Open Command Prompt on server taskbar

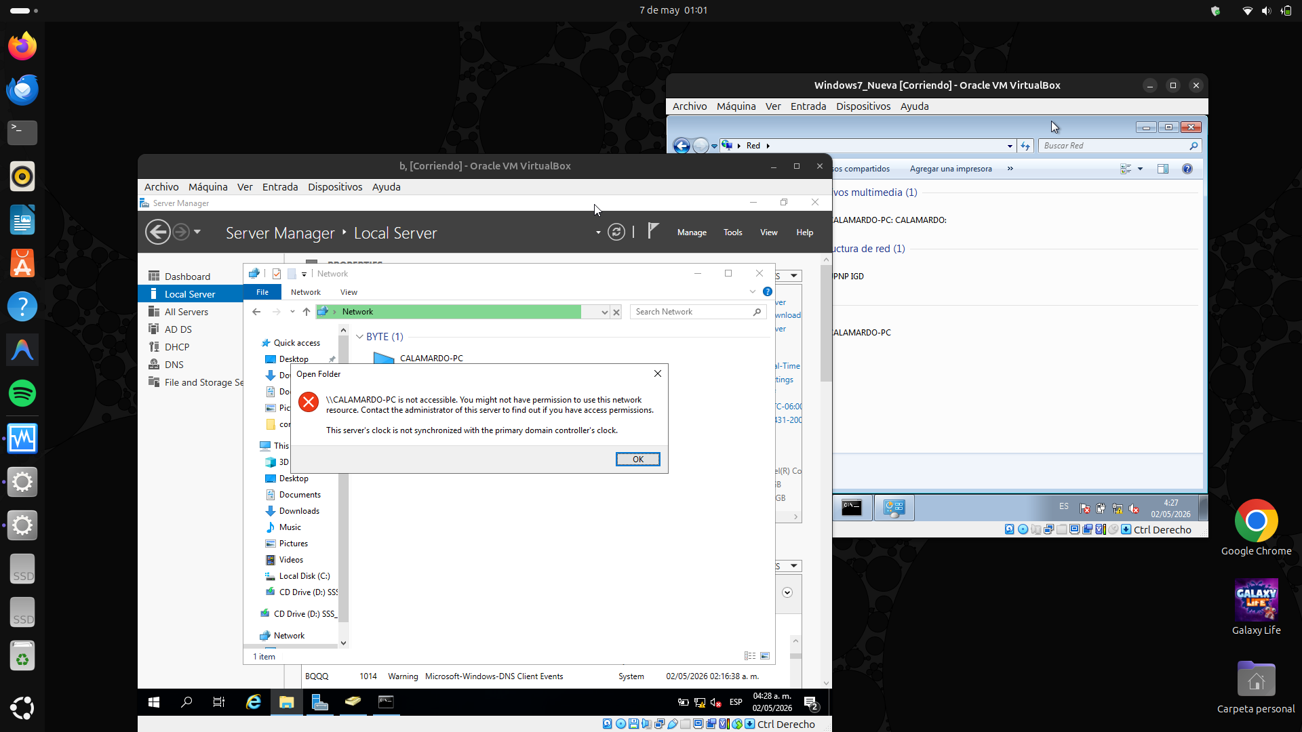[x=386, y=702]
